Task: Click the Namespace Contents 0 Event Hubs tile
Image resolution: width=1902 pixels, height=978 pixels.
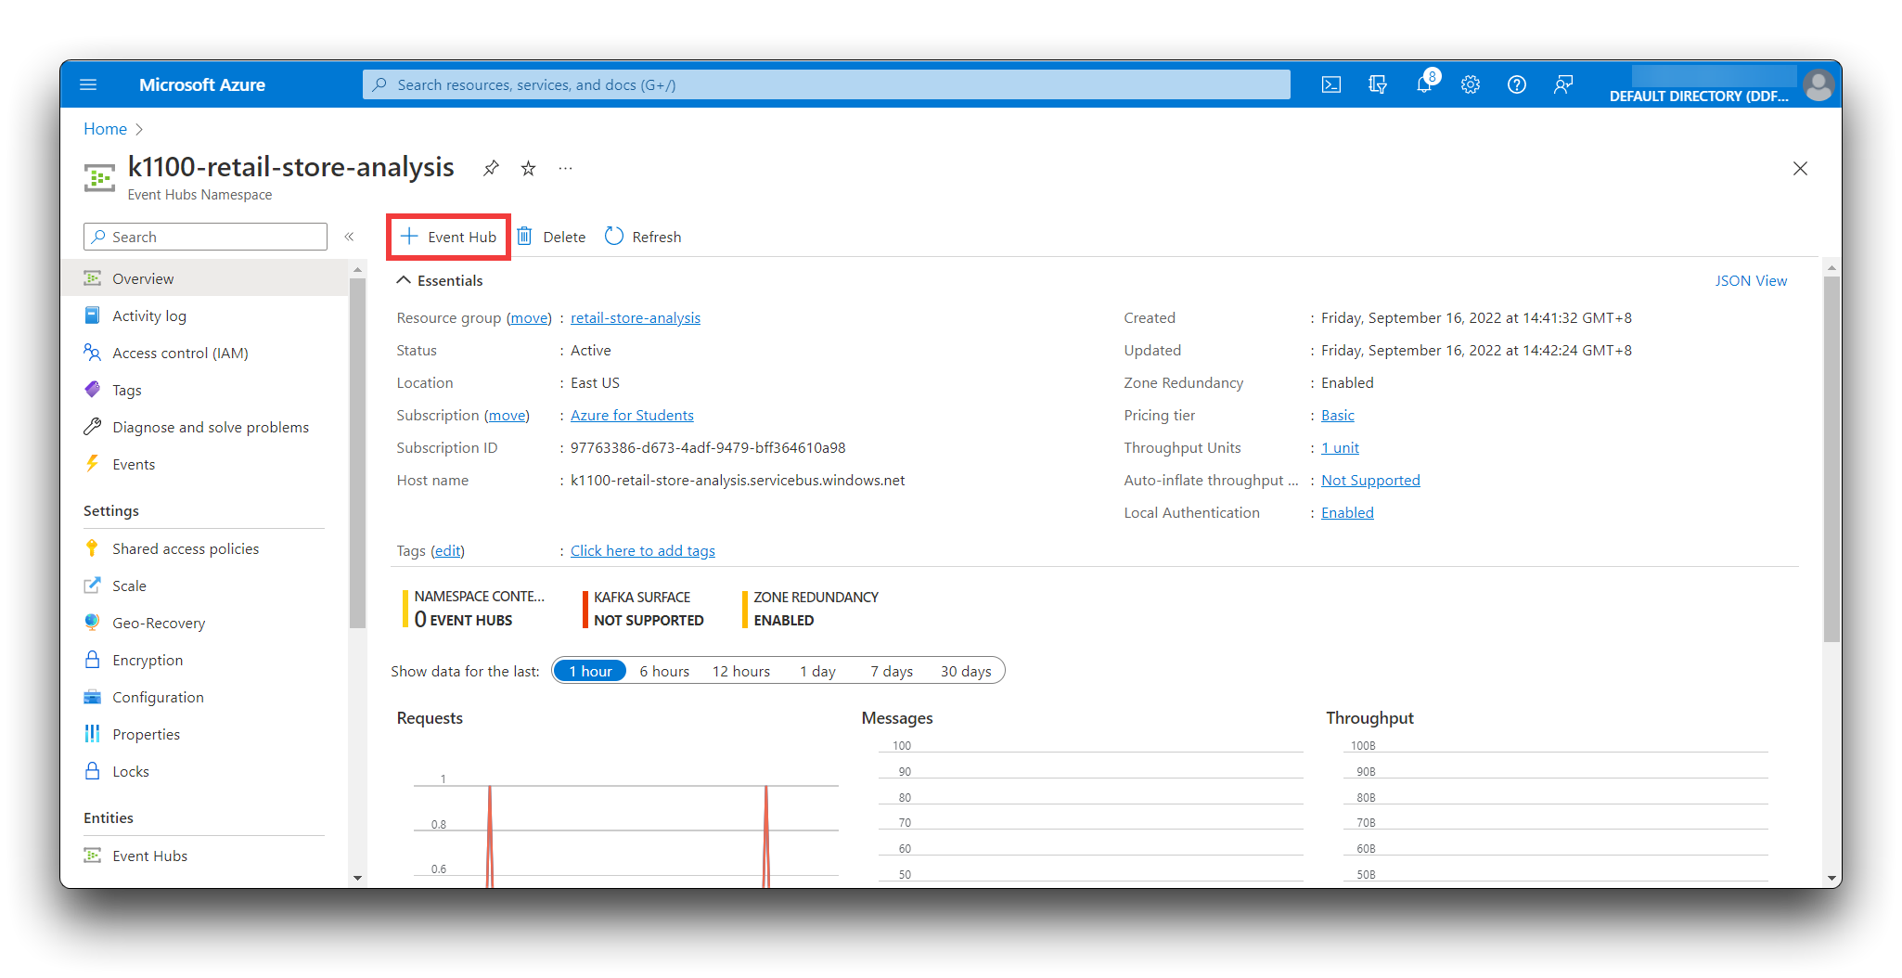Action: [x=475, y=609]
